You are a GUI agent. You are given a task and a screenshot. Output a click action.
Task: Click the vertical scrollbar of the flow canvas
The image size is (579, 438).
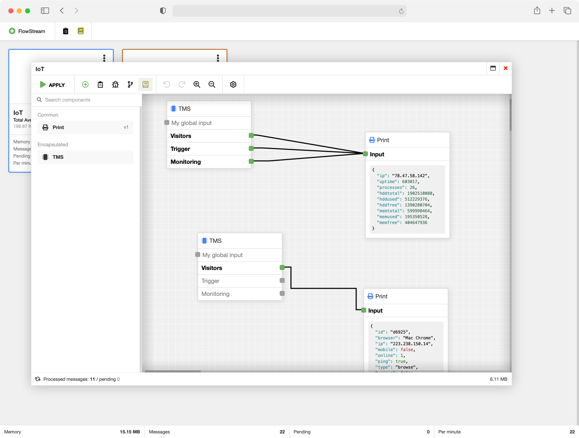[510, 115]
